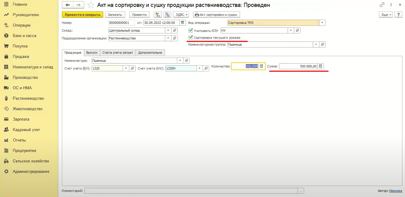The image size is (405, 197).
Task: Switch to the Выпуск tab
Action: [x=92, y=53]
